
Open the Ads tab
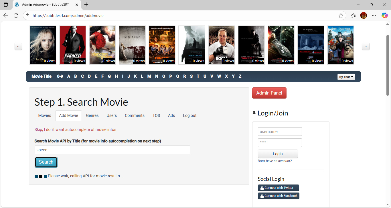(x=171, y=115)
